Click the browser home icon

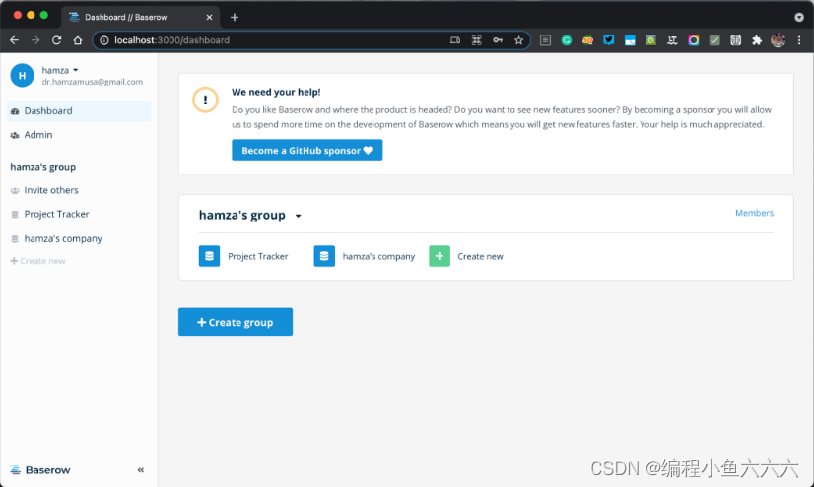click(78, 40)
